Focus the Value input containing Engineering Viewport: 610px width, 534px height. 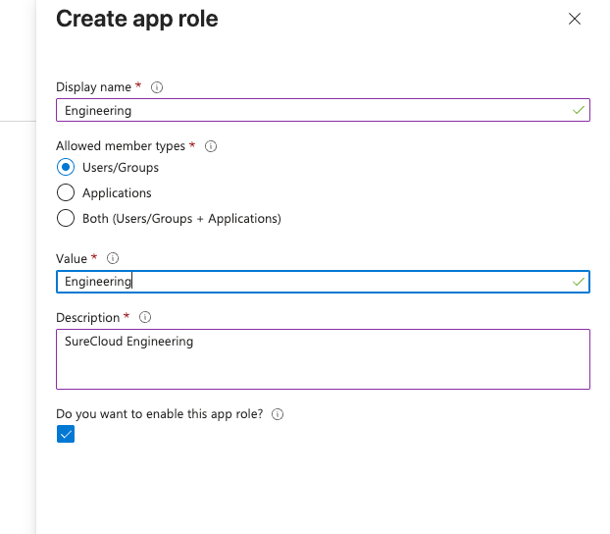(314, 282)
